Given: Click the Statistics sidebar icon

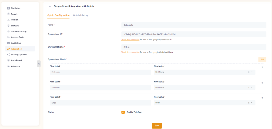Looking at the screenshot, I should (8, 8).
